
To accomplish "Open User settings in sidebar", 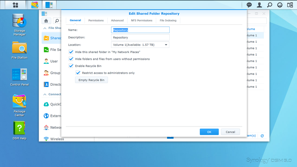I will (52, 61).
